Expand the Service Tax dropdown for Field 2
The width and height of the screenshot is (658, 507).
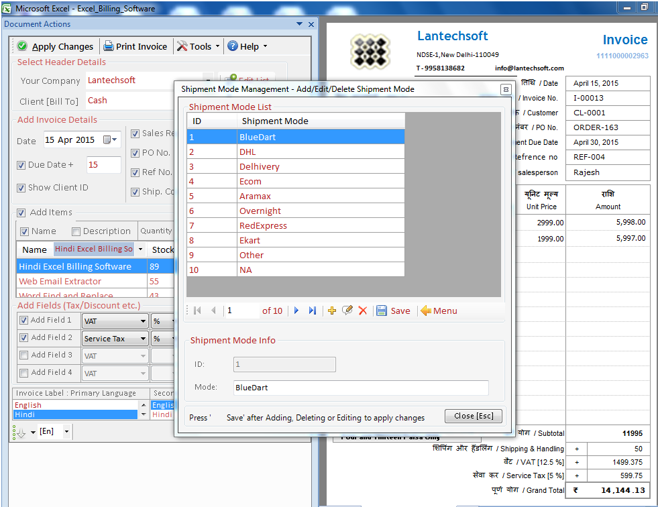coord(143,339)
